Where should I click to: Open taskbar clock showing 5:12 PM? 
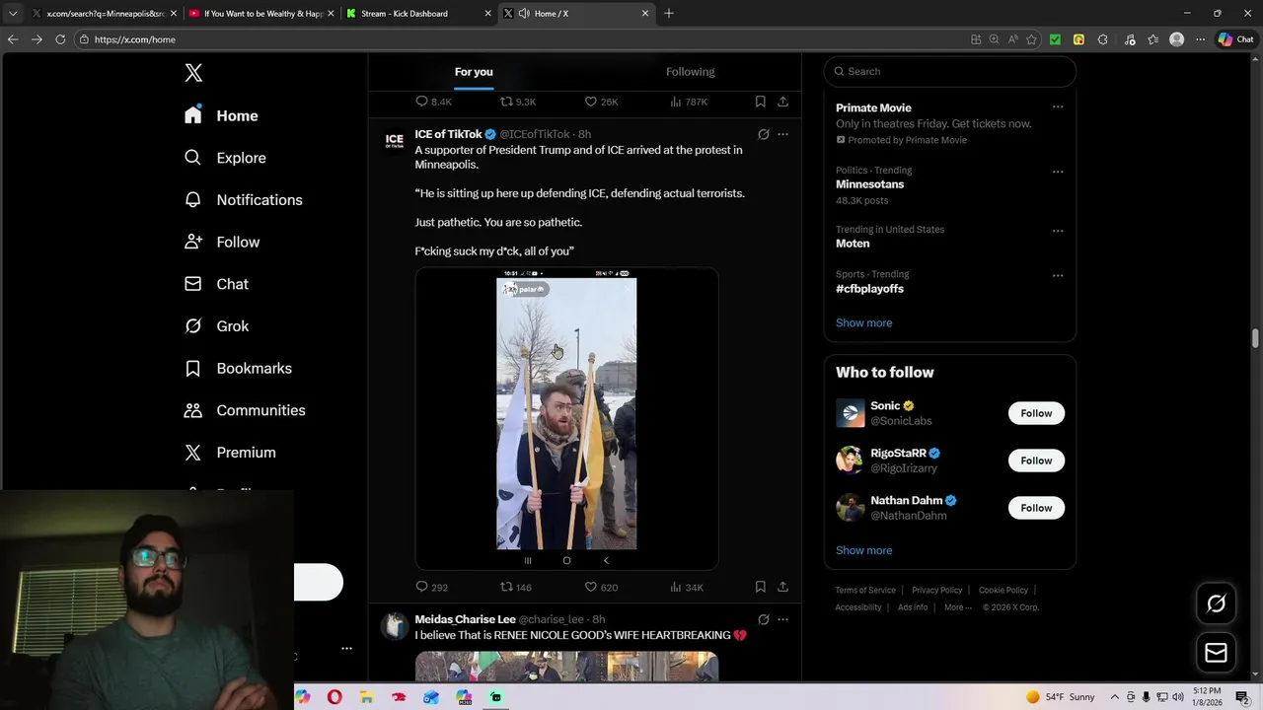pyautogui.click(x=1207, y=697)
